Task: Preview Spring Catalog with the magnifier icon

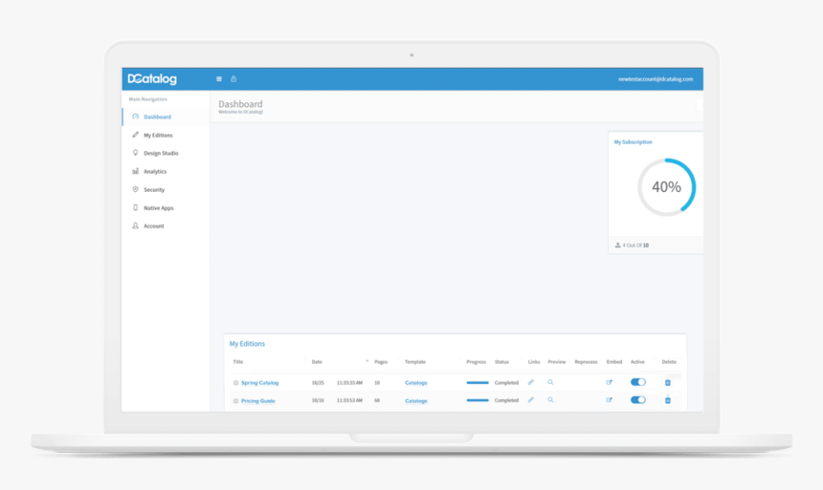Action: (550, 383)
